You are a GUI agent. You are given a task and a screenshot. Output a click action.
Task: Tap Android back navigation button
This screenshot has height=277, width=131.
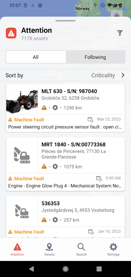tap(31, 269)
